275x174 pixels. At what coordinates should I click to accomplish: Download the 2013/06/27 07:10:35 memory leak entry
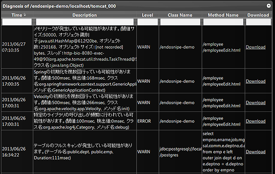[256, 47]
